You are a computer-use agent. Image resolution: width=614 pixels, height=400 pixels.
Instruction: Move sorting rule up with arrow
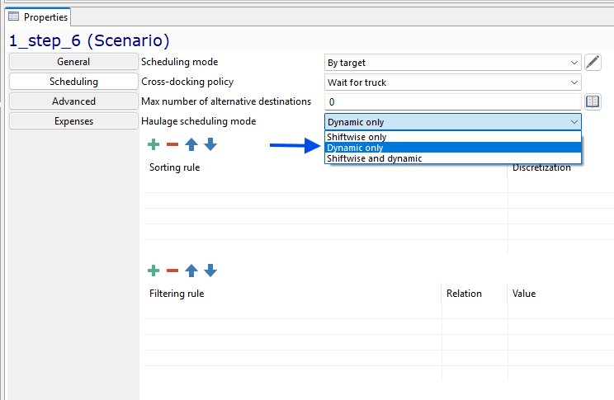[x=191, y=144]
